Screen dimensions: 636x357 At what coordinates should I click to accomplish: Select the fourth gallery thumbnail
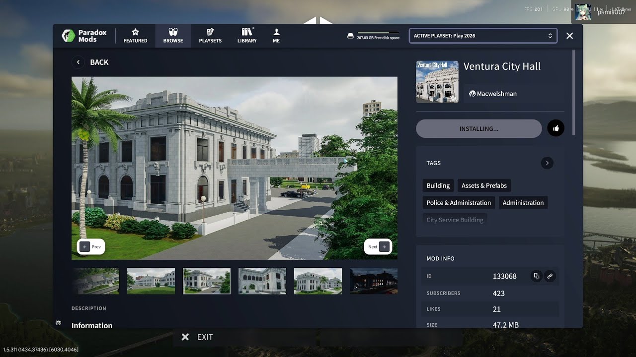tap(262, 281)
